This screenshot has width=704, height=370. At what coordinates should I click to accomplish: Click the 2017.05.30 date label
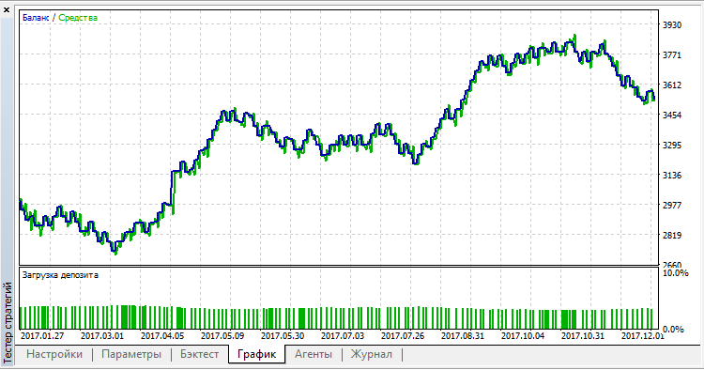(283, 336)
